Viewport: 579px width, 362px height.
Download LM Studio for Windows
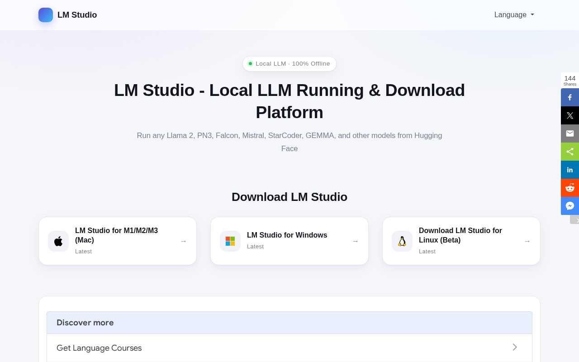point(289,241)
